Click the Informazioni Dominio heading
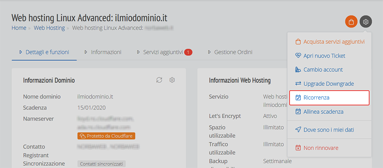Screen dimensions: 383x168 (x=49, y=80)
